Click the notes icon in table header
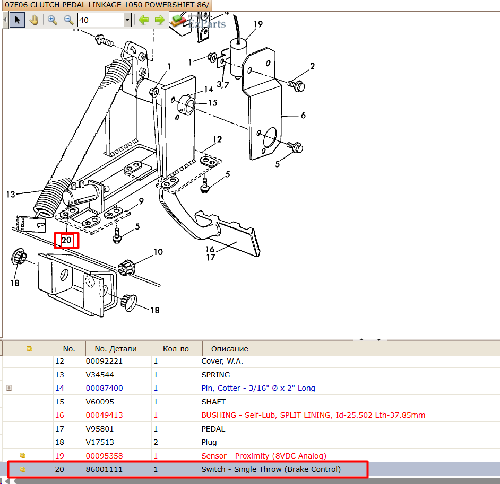The image size is (500, 484). 29,349
